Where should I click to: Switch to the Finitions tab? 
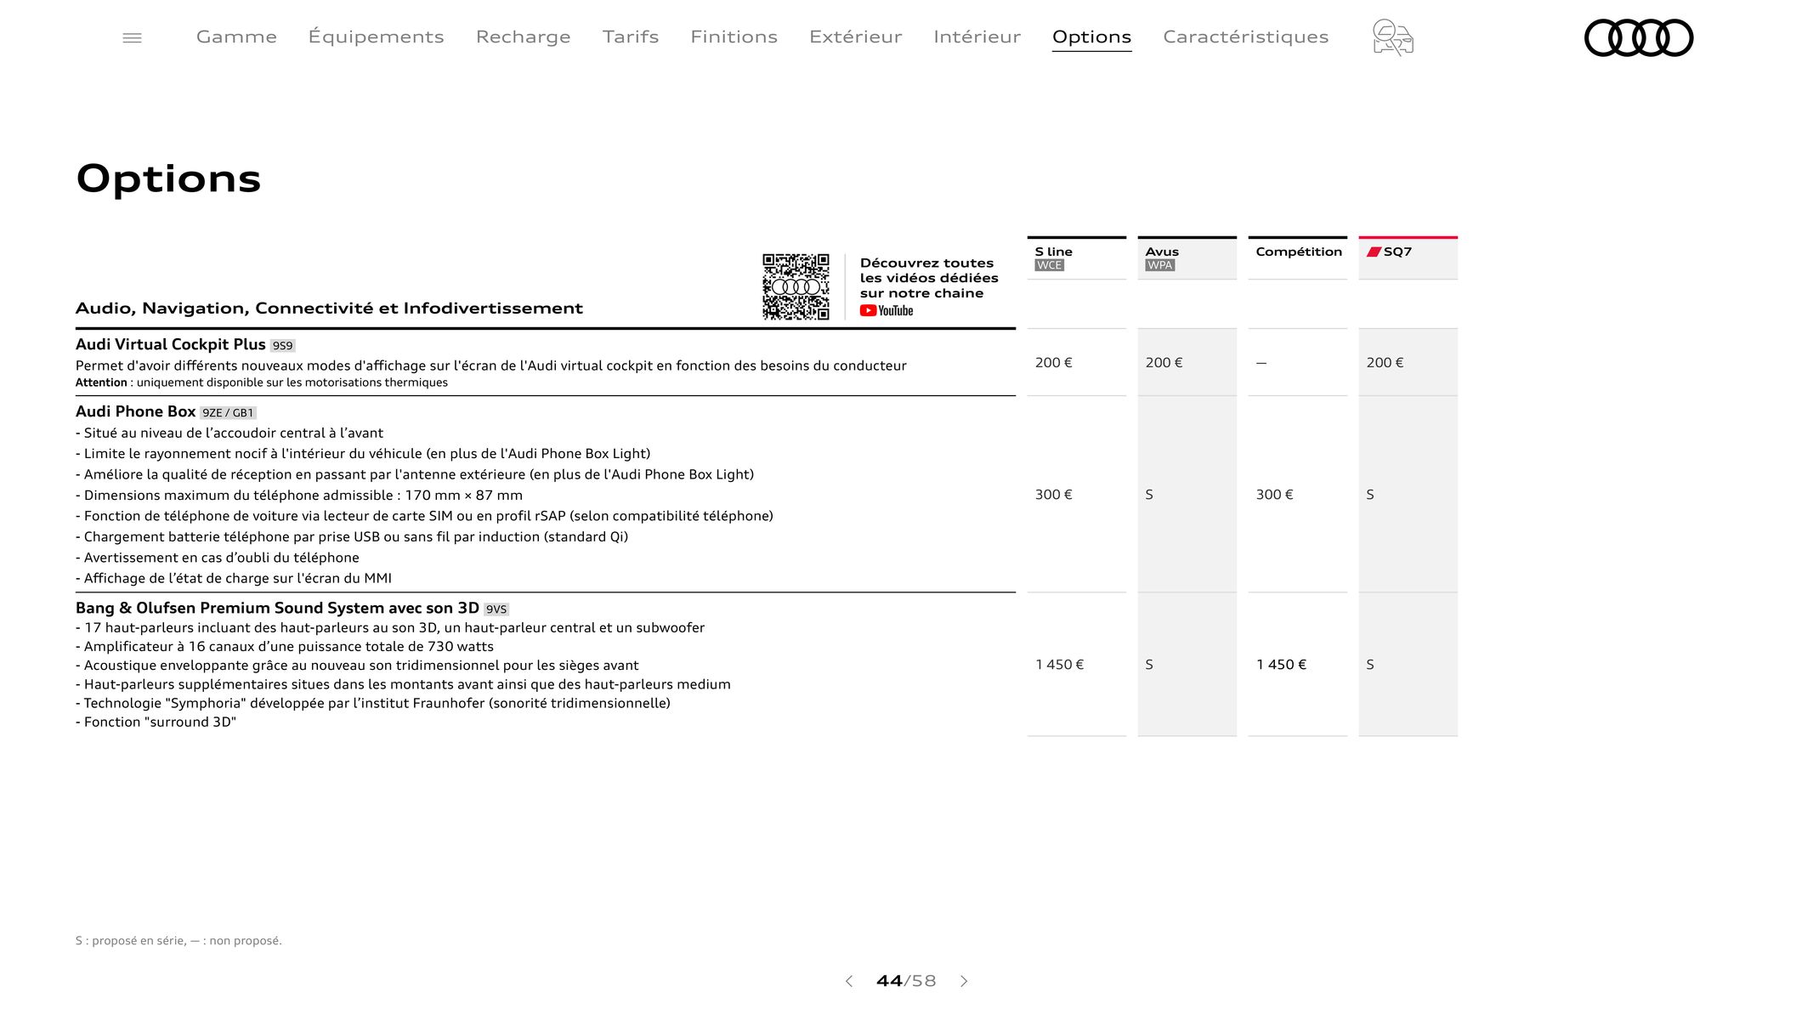pos(734,37)
